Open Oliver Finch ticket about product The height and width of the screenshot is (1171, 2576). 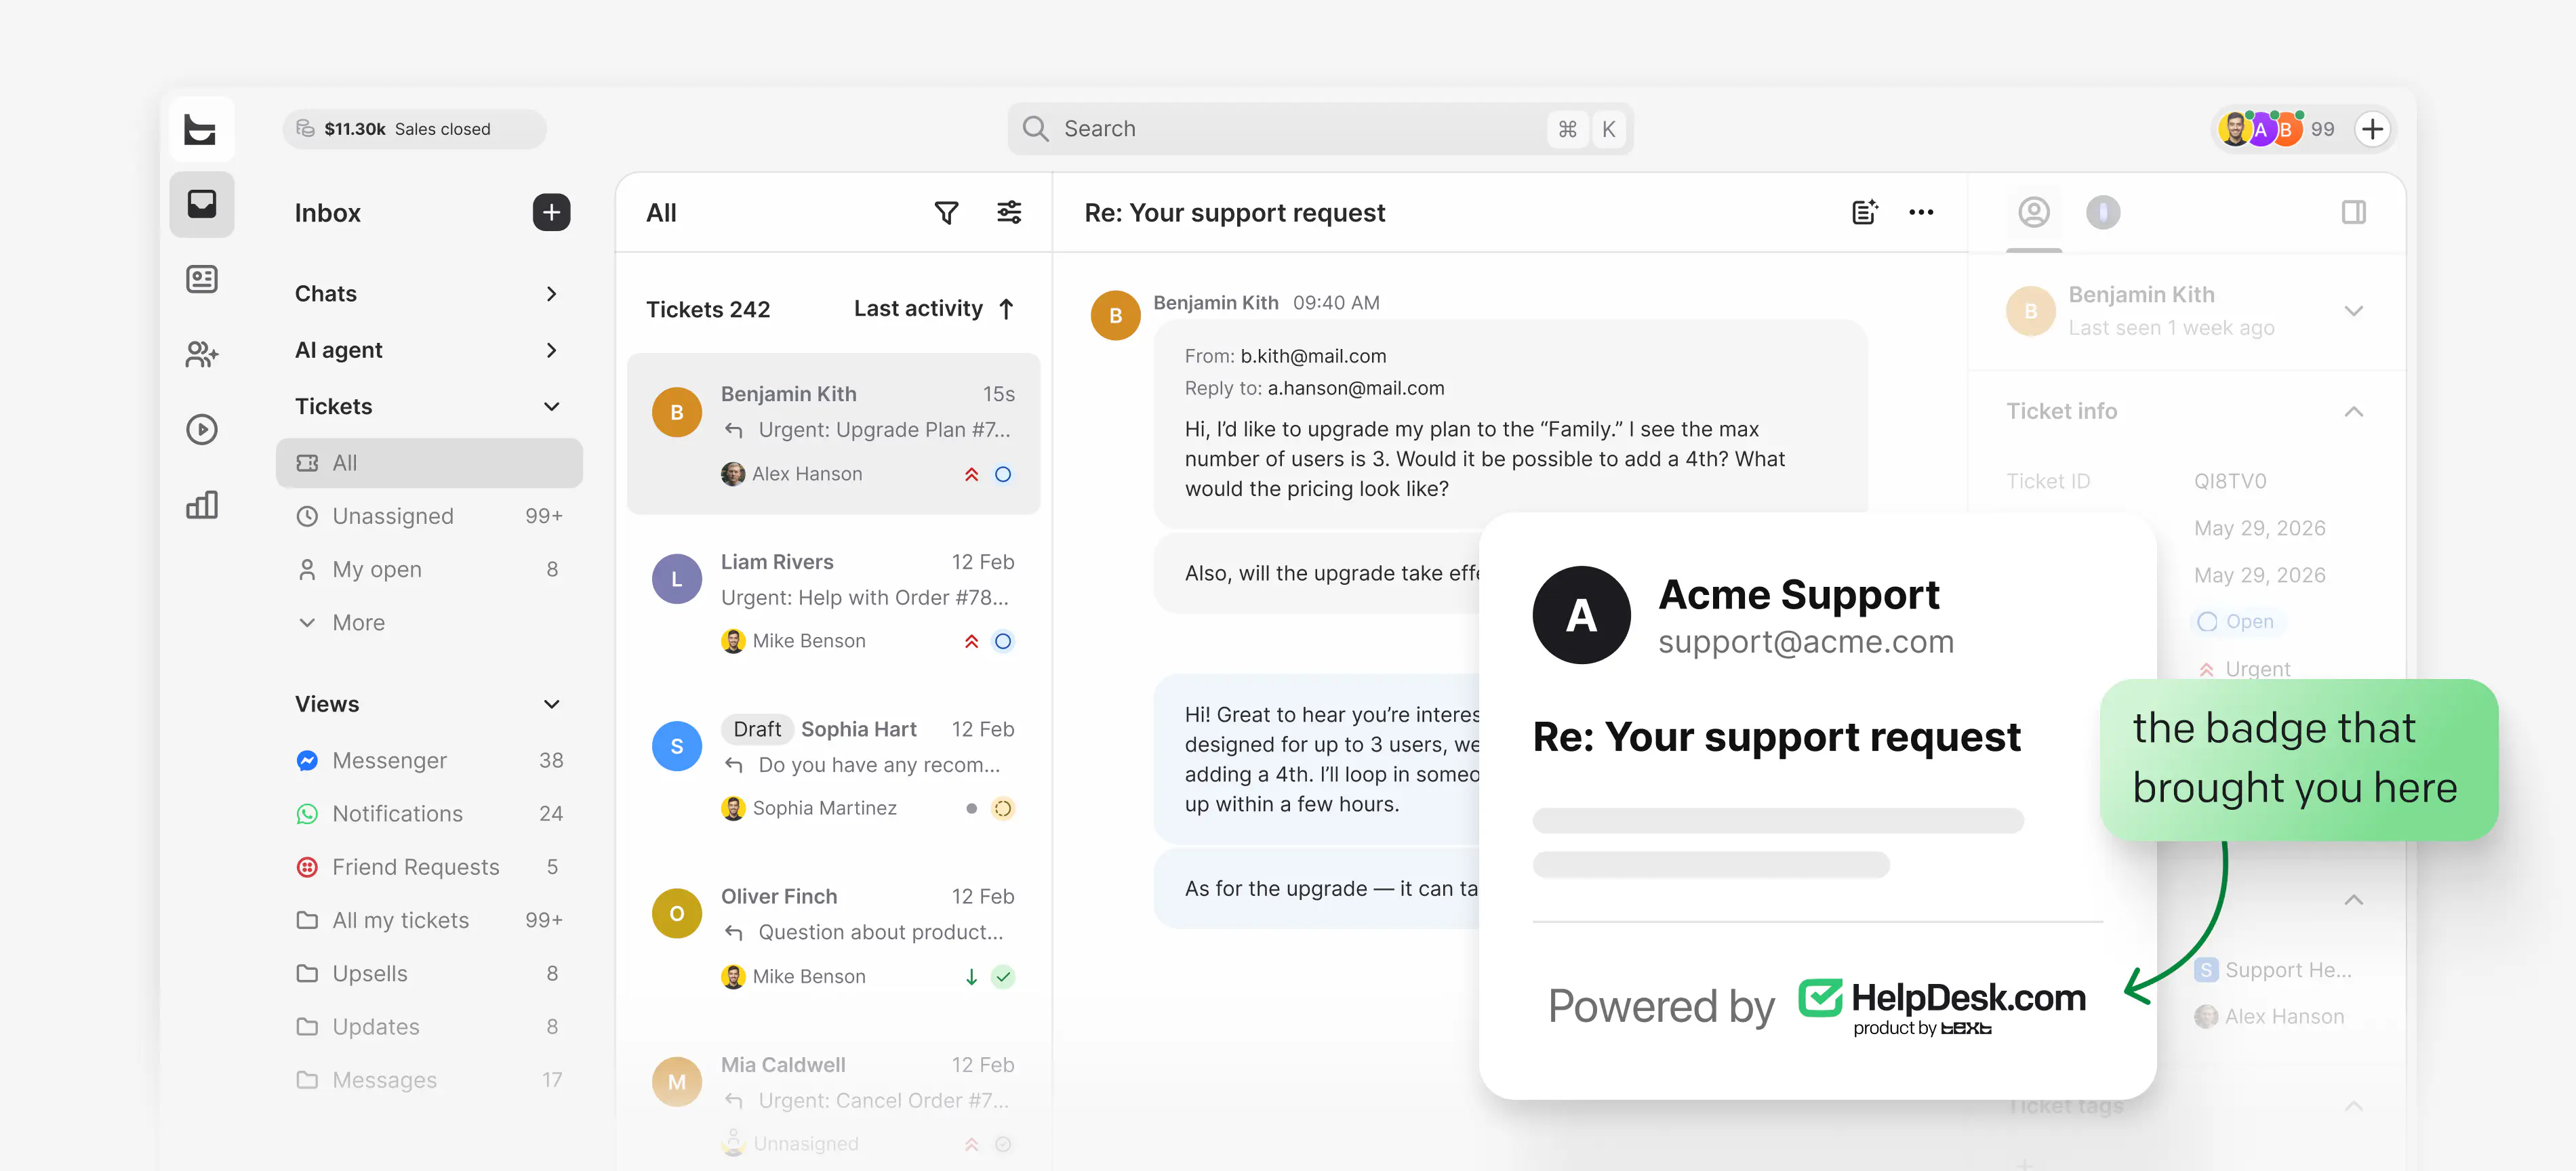click(833, 936)
